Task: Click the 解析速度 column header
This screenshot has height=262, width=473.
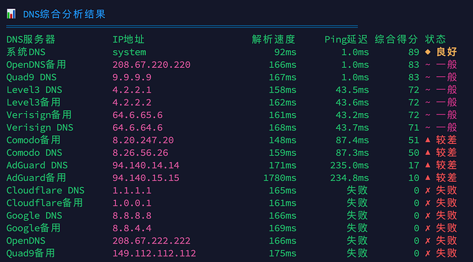Action: click(x=274, y=39)
